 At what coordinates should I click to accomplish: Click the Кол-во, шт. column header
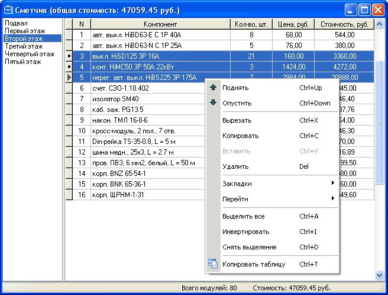(251, 24)
